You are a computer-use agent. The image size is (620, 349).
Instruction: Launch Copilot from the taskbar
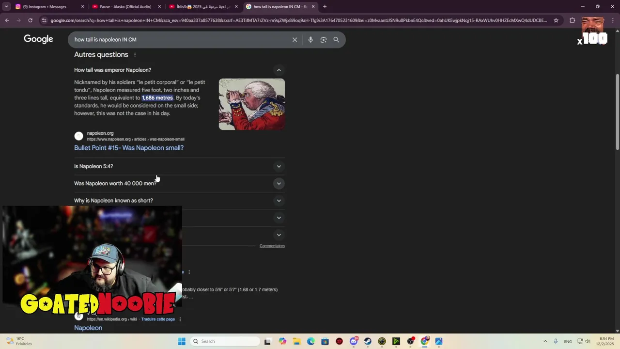pos(282,341)
